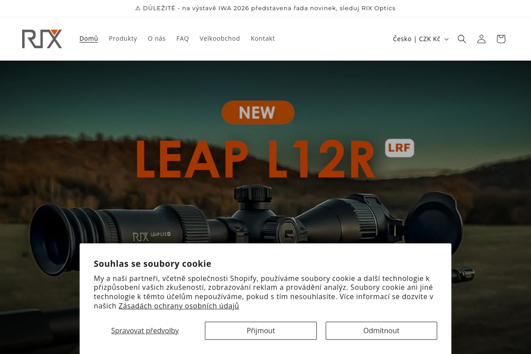Open the Velkoobchod page
This screenshot has width=531, height=354.
click(219, 38)
